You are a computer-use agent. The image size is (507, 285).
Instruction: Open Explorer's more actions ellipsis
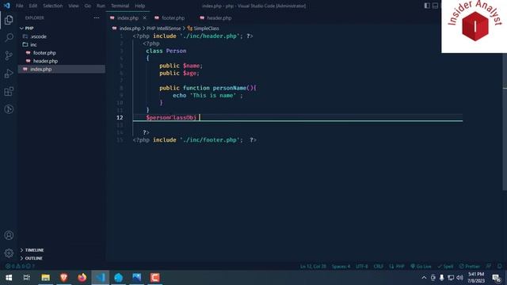[97, 17]
